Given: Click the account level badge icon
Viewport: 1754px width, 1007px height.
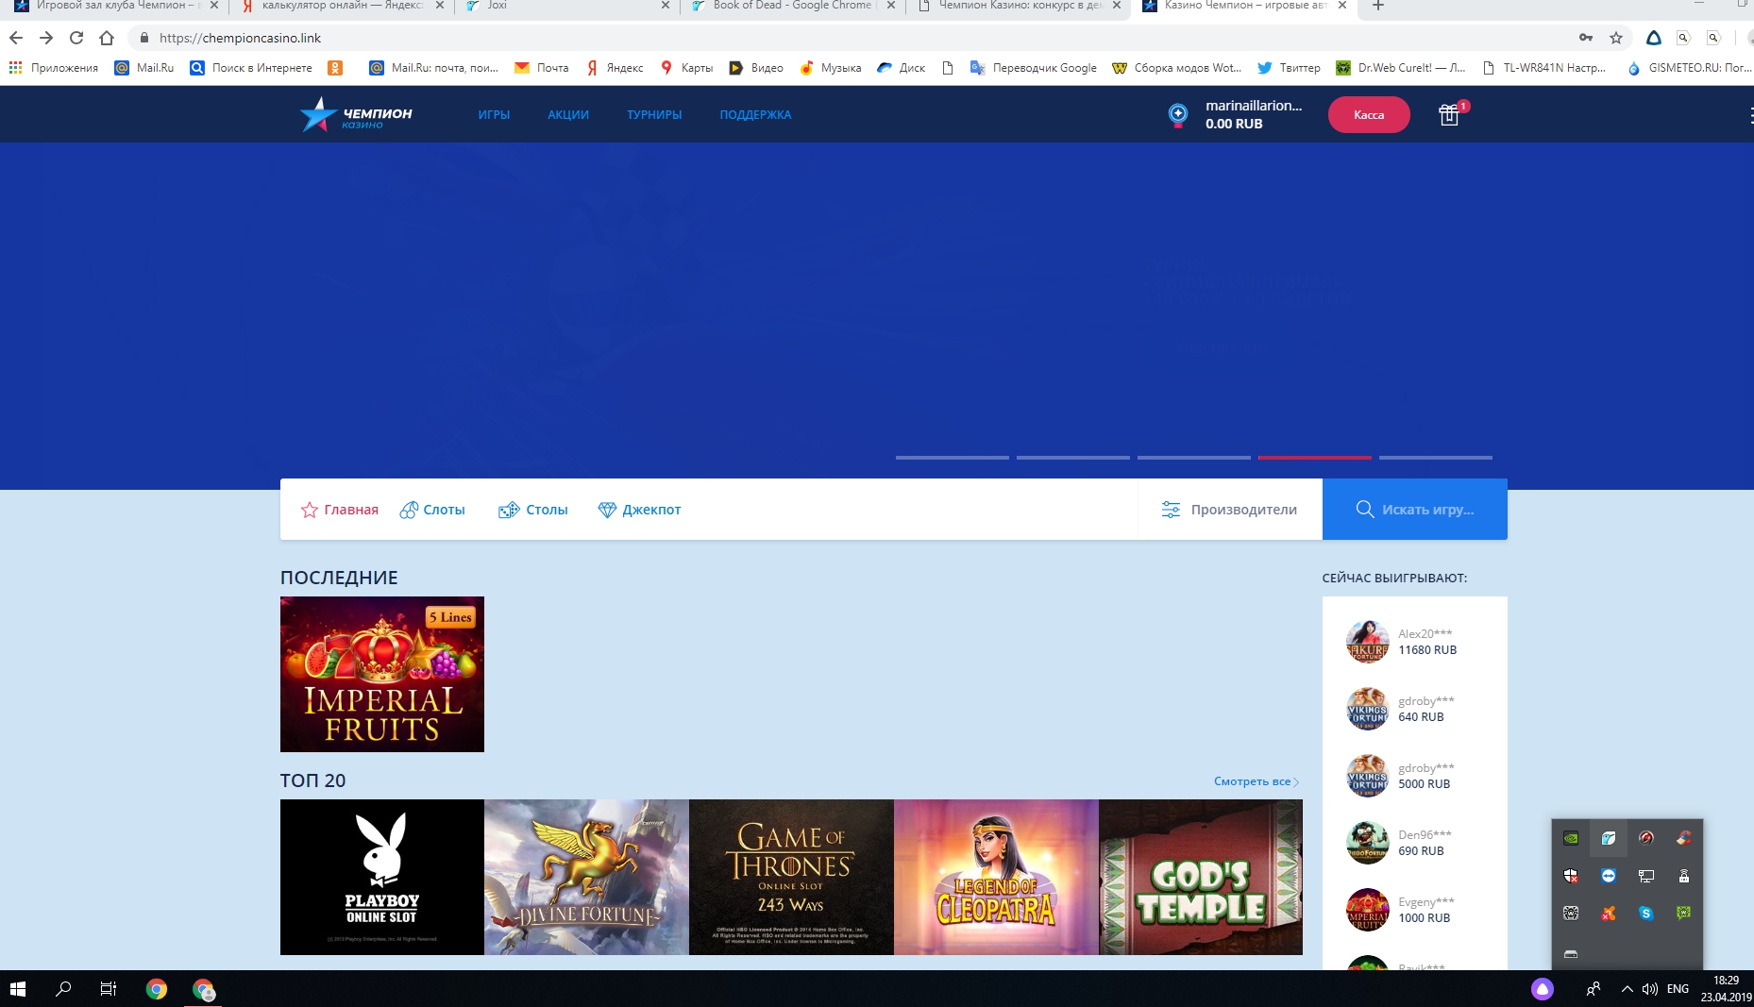Looking at the screenshot, I should (x=1177, y=115).
